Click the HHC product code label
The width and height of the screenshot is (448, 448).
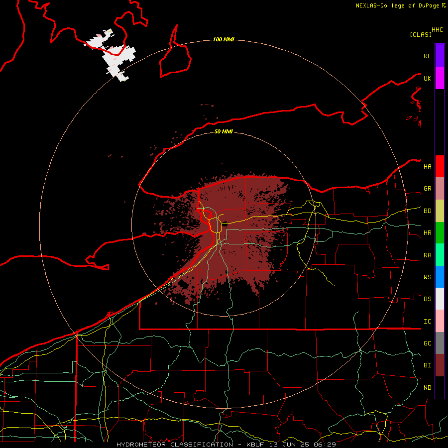tap(438, 30)
